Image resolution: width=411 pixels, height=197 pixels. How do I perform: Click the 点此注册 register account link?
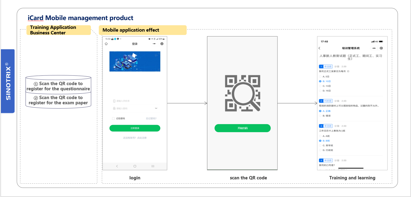coord(142,138)
